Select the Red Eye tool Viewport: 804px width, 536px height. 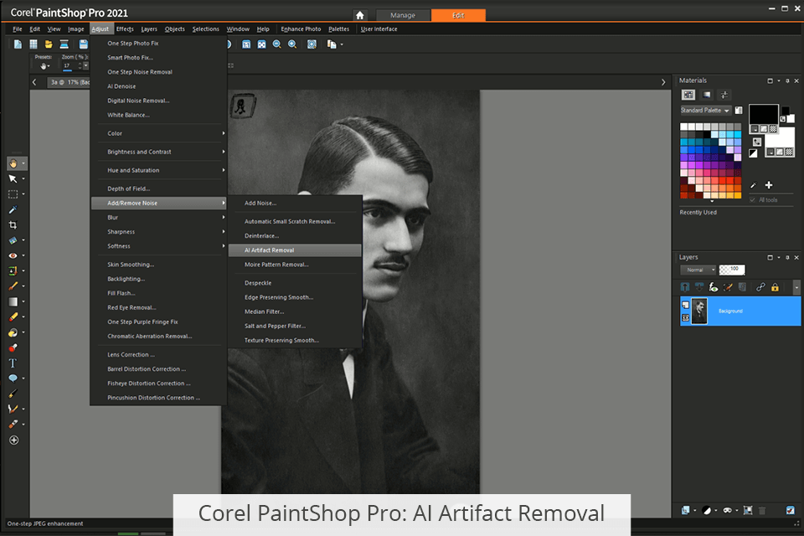13,255
